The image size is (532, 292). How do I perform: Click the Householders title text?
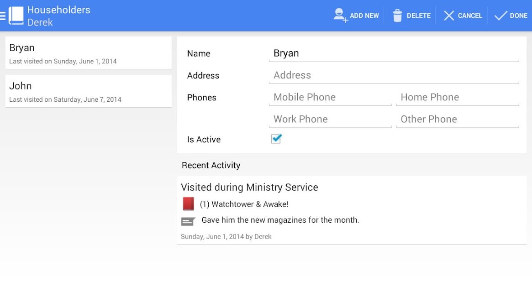click(x=59, y=10)
